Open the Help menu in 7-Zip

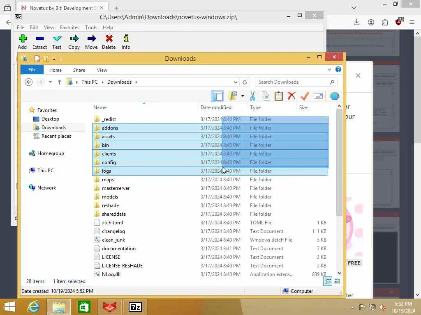(x=108, y=27)
